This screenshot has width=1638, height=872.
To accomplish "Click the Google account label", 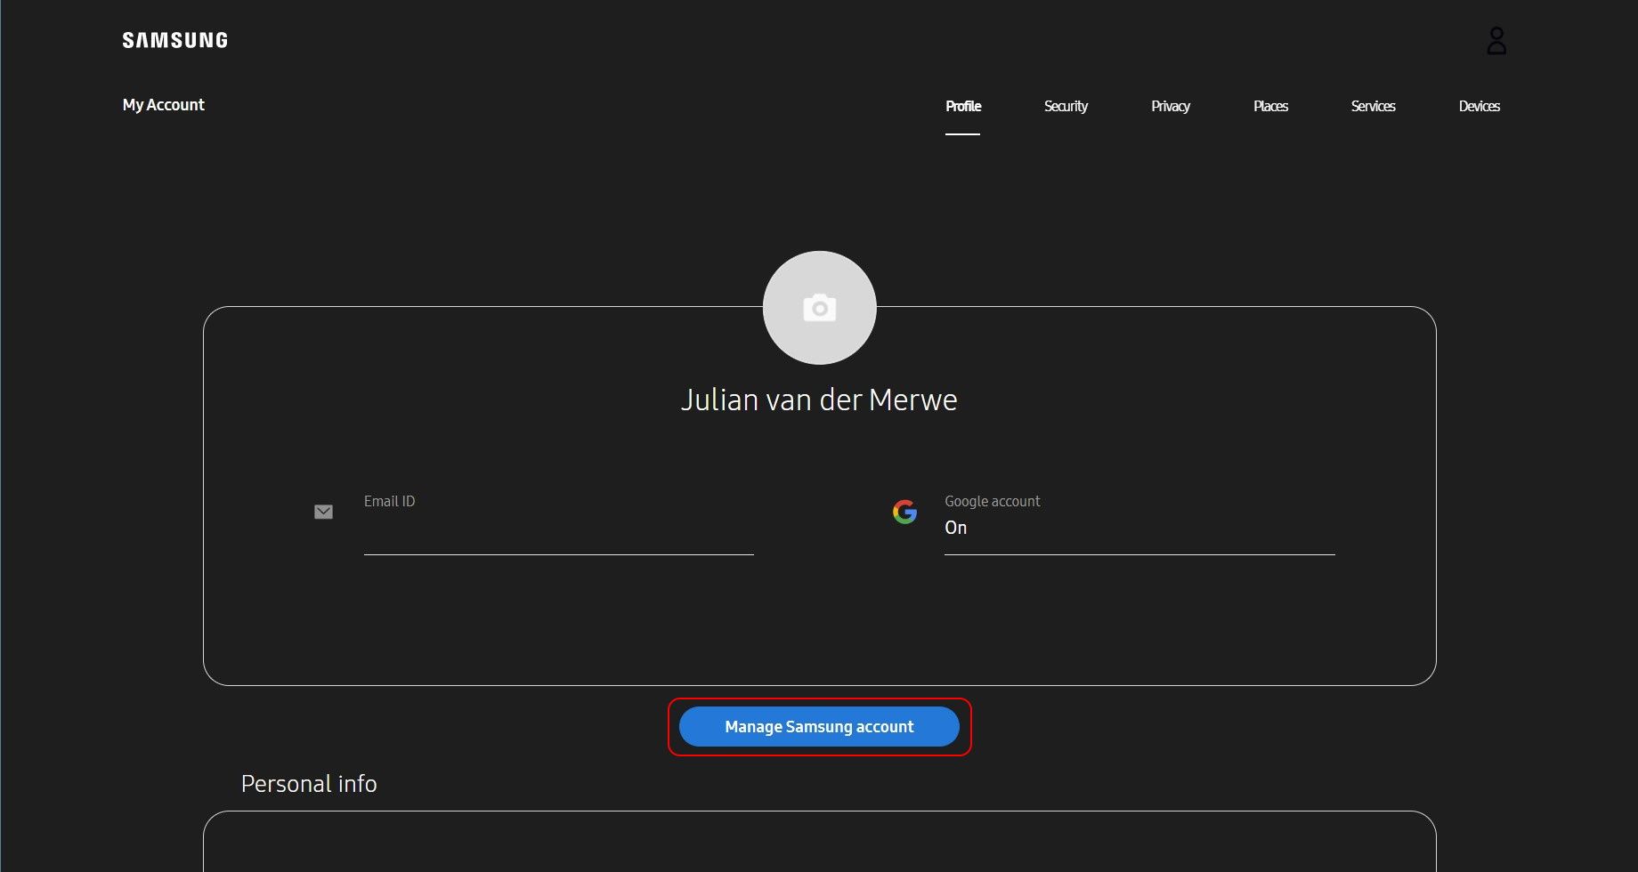I will coord(992,501).
